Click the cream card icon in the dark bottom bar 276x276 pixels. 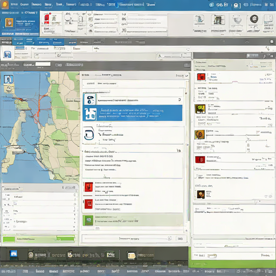(132, 256)
